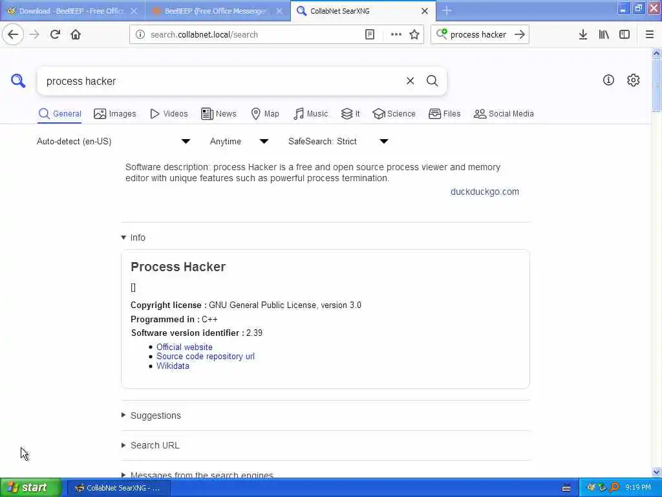Open the SearXNG about info icon
This screenshot has height=497, width=662.
pos(608,80)
